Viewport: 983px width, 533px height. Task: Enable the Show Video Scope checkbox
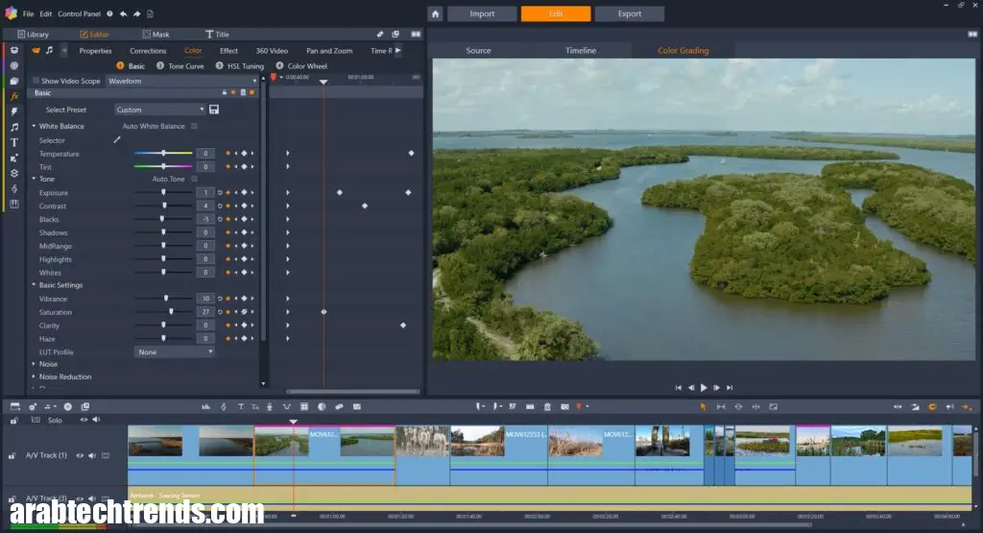pyautogui.click(x=36, y=82)
